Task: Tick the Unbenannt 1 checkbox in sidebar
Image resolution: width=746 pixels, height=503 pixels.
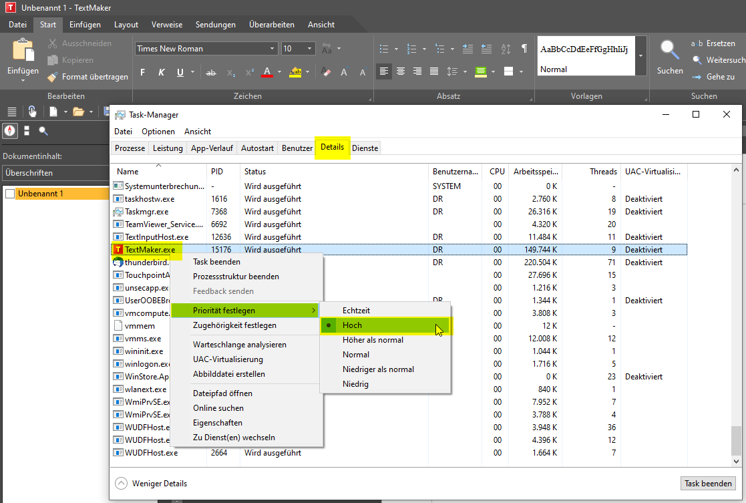Action: tap(9, 194)
